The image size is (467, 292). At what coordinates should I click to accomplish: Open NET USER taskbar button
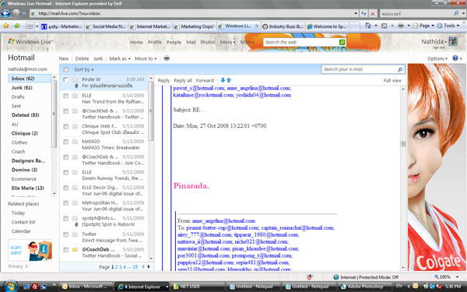pyautogui.click(x=198, y=287)
